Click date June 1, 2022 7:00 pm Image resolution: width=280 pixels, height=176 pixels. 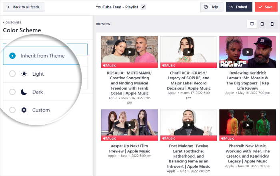click(195, 171)
